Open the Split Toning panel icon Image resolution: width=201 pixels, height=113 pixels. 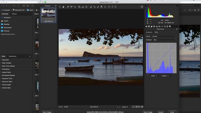[157, 26]
